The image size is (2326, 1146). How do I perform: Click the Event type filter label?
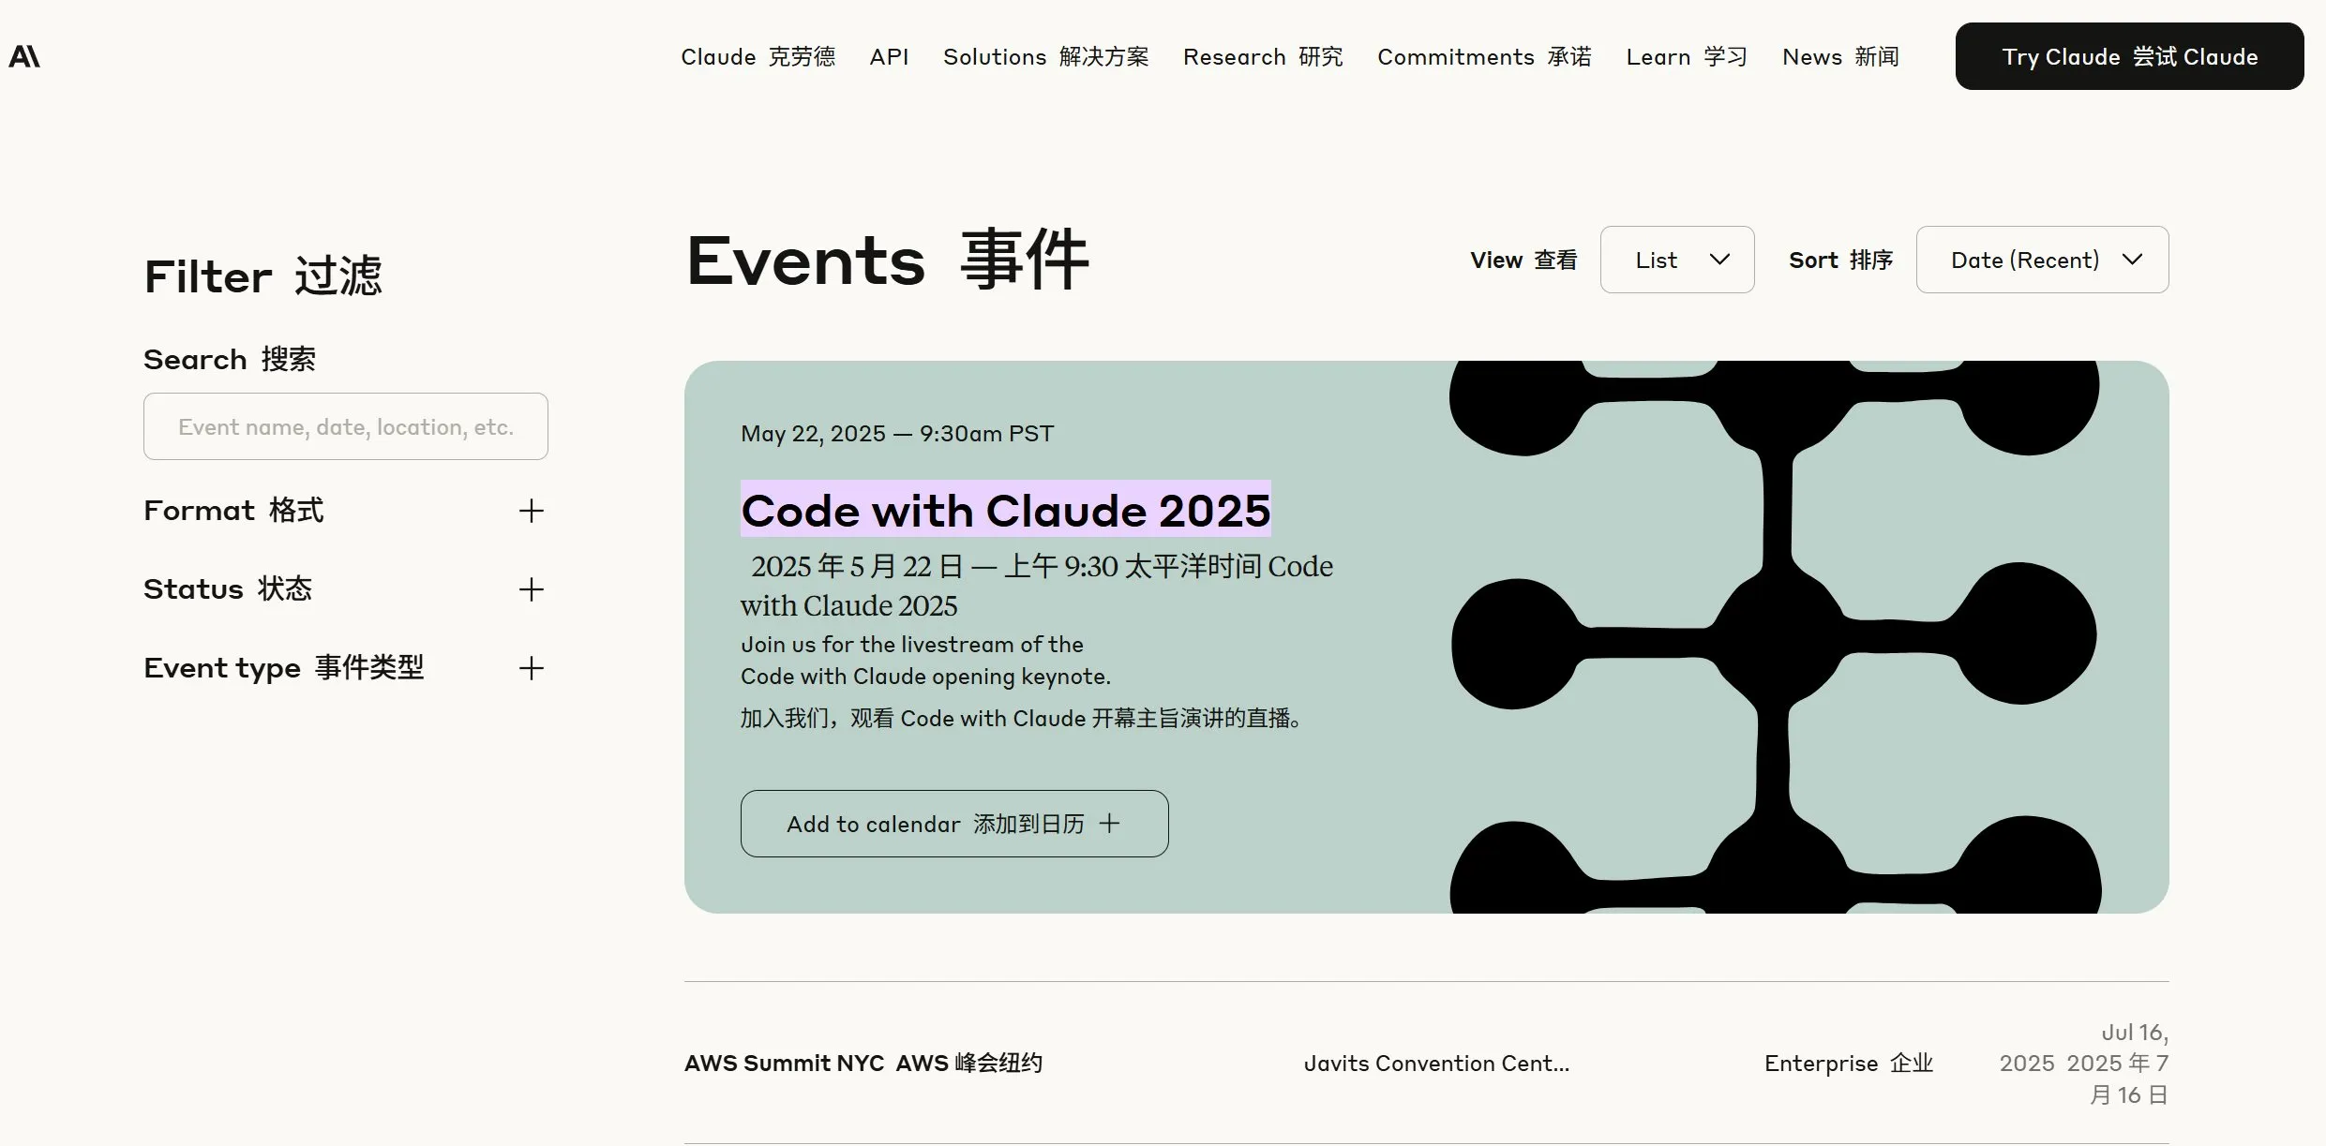pyautogui.click(x=284, y=668)
